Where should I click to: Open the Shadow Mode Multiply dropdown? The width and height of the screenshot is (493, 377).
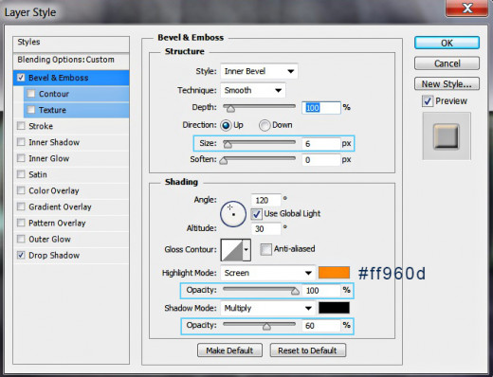click(x=268, y=308)
